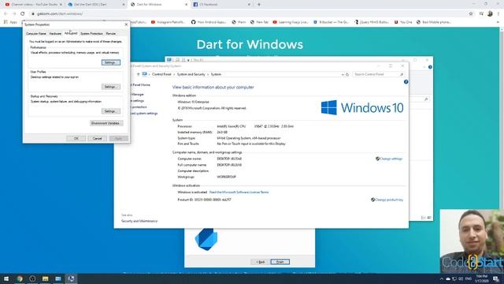
Task: Open Device Manager link in sidebar
Action: pos(137,95)
